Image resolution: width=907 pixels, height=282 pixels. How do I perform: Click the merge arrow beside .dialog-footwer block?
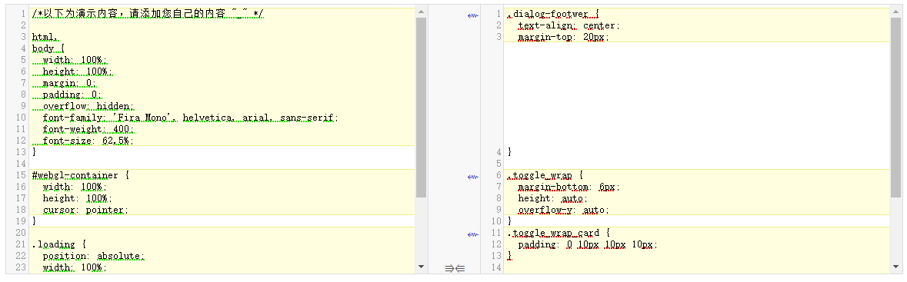(x=473, y=15)
